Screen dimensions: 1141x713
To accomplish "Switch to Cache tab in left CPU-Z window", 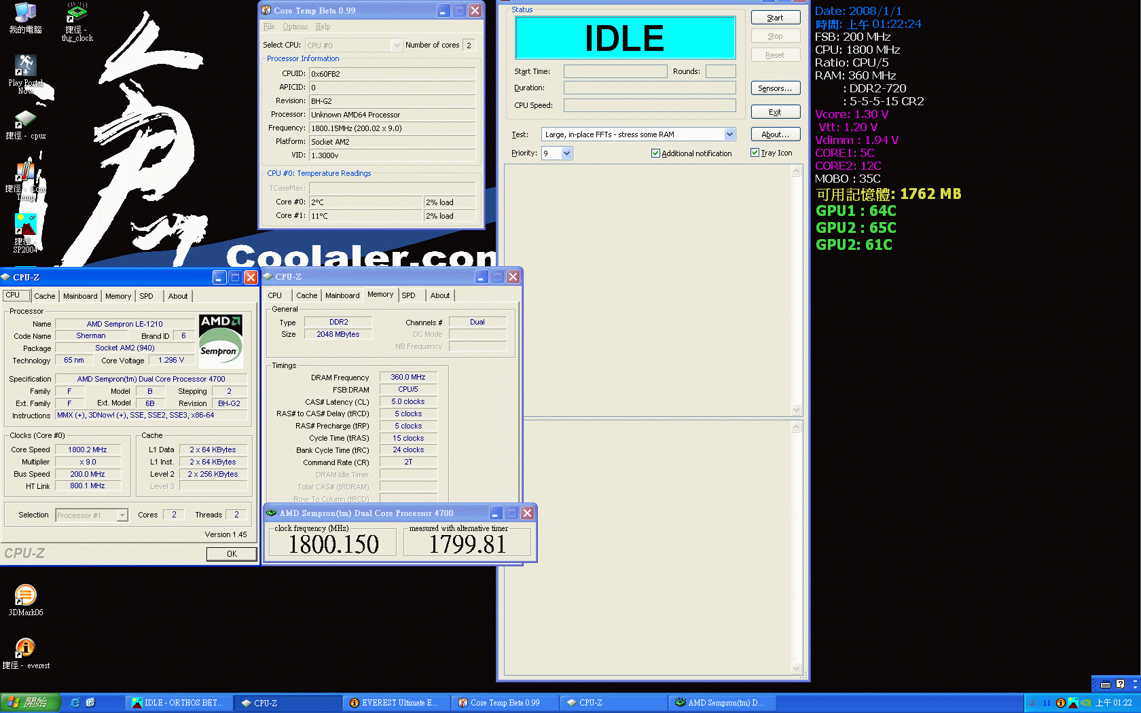I will [x=45, y=296].
